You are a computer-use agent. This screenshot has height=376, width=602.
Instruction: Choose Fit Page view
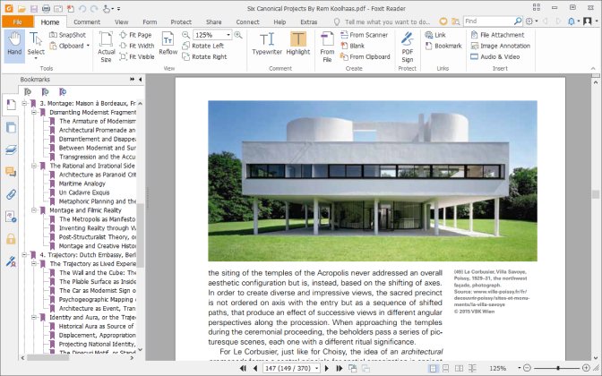point(135,35)
